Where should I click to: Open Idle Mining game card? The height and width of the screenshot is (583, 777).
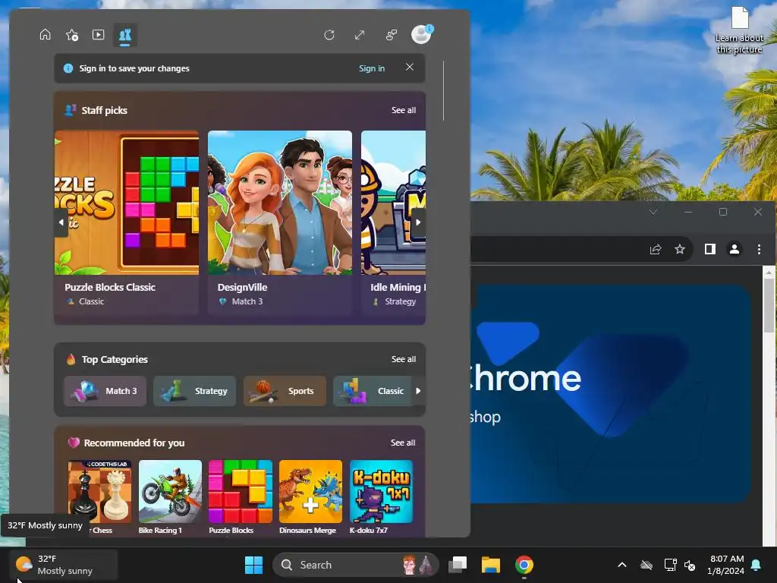pos(394,222)
